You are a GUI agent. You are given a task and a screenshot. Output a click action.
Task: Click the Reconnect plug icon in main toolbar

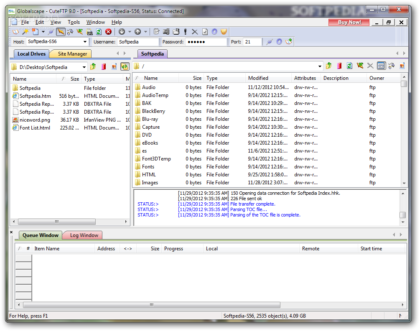pyautogui.click(x=51, y=32)
